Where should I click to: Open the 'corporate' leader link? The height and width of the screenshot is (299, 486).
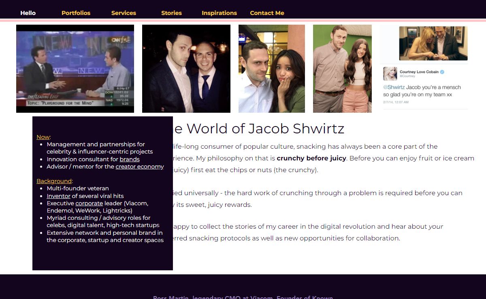[89, 203]
